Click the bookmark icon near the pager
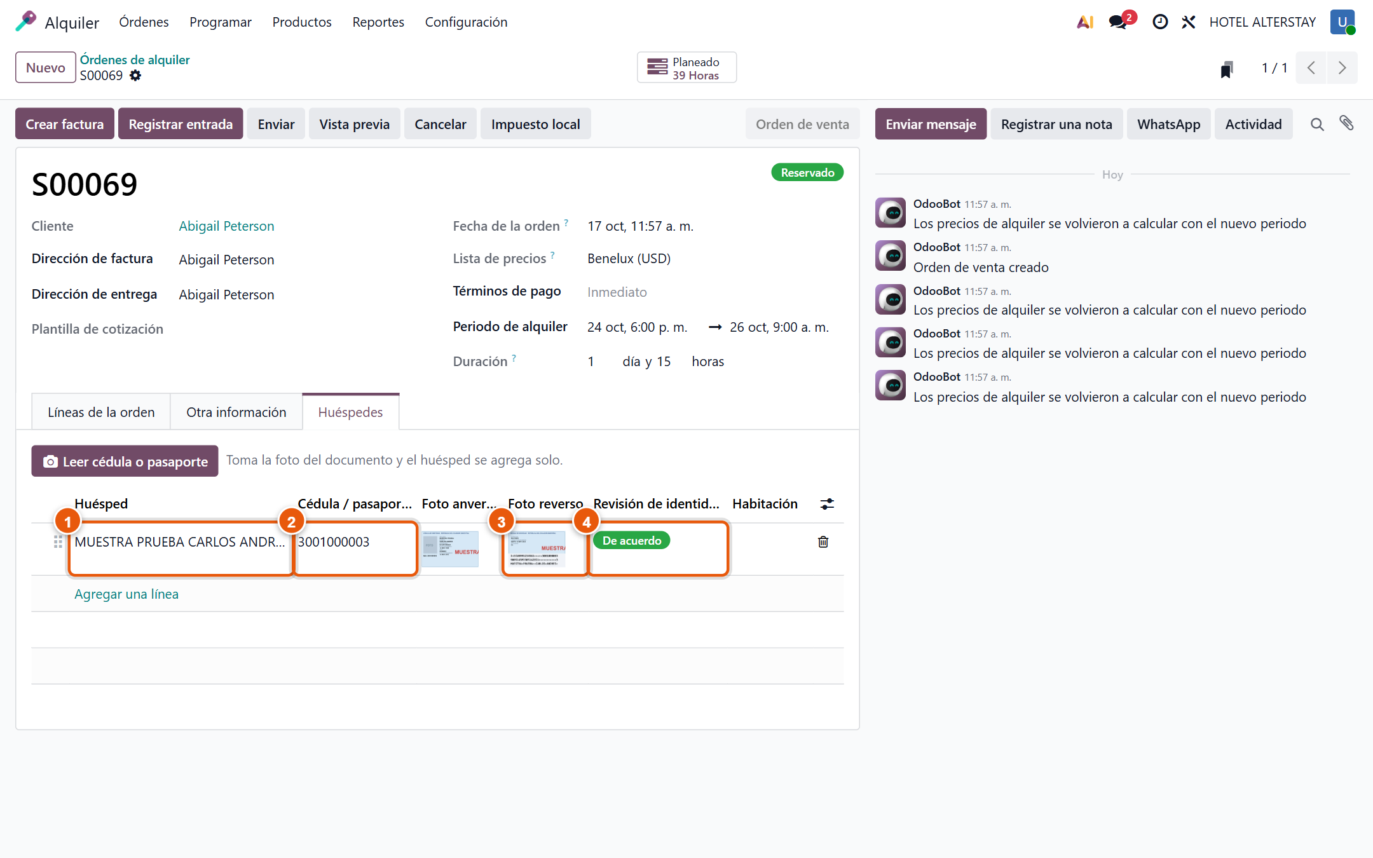 [1227, 69]
